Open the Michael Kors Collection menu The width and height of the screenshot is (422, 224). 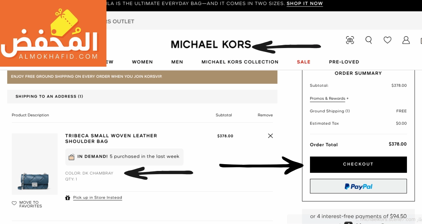(x=240, y=62)
